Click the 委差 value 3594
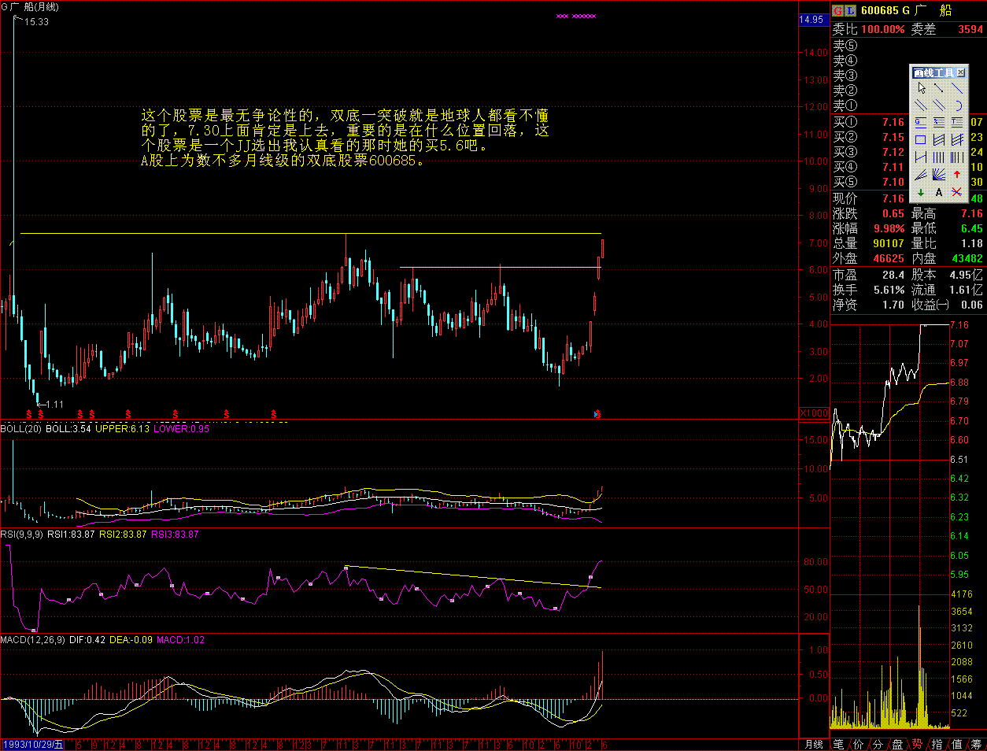This screenshot has height=751, width=987. pyautogui.click(x=970, y=29)
